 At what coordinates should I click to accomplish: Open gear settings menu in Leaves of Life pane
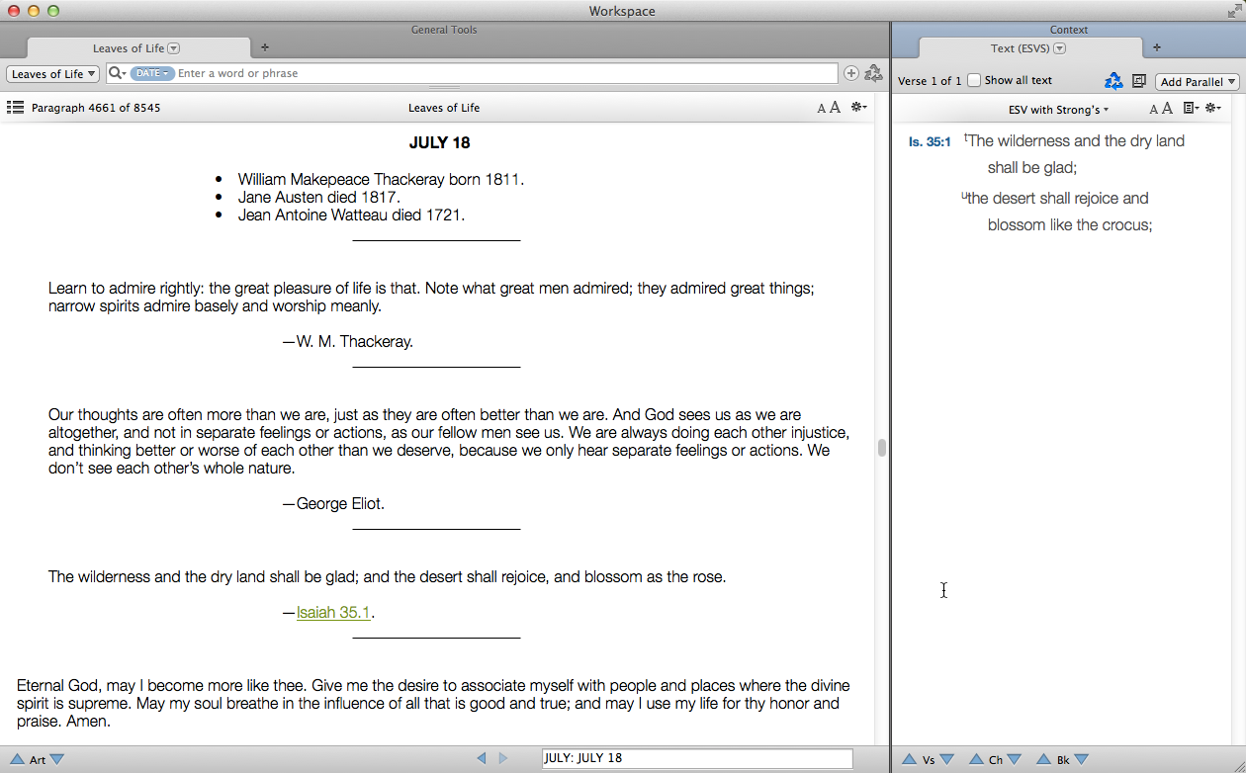[x=858, y=108]
